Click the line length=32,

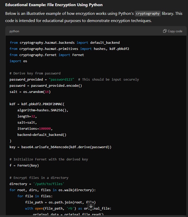pyautogui.click(x=27, y=116)
